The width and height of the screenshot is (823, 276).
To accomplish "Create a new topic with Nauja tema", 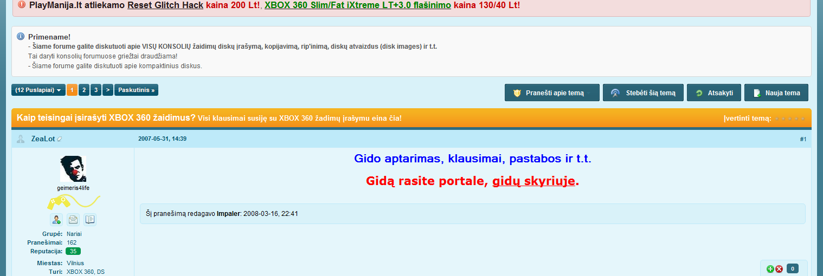I will [776, 93].
